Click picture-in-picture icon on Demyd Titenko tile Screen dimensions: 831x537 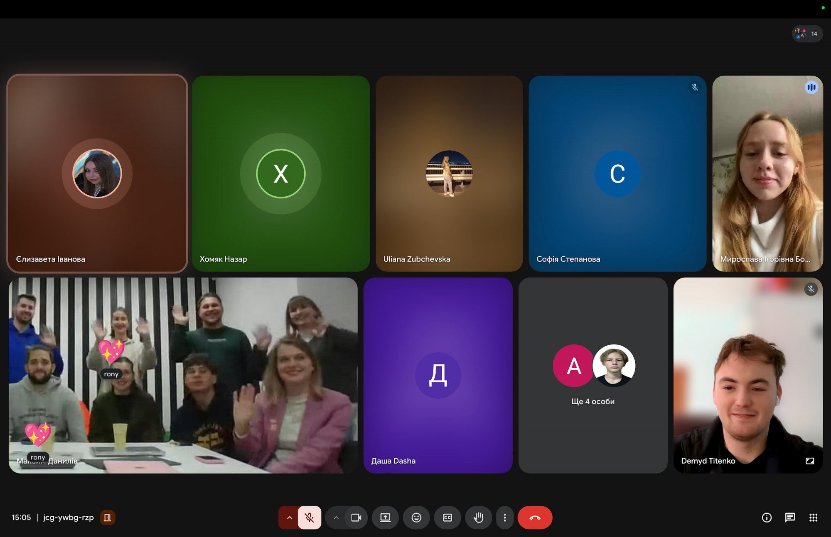coord(810,461)
